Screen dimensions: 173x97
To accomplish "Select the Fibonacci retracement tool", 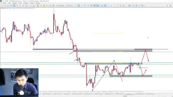I will point(124,5).
